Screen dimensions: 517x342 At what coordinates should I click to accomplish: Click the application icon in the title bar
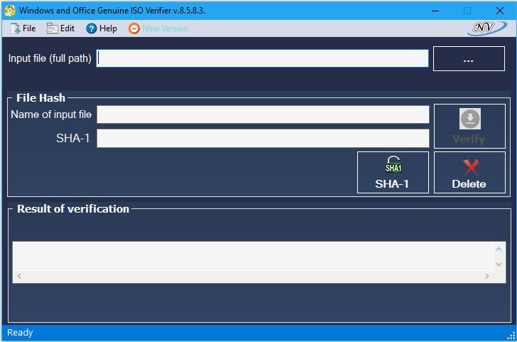tap(10, 11)
